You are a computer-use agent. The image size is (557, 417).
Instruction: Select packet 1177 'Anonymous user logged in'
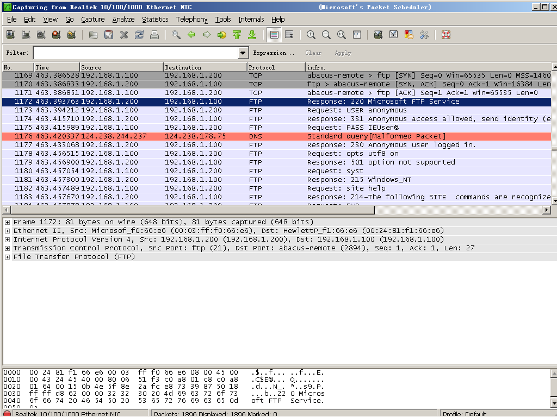point(277,145)
